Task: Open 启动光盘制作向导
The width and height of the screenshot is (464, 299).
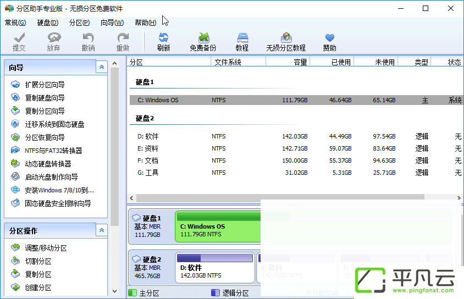Action: pyautogui.click(x=45, y=177)
